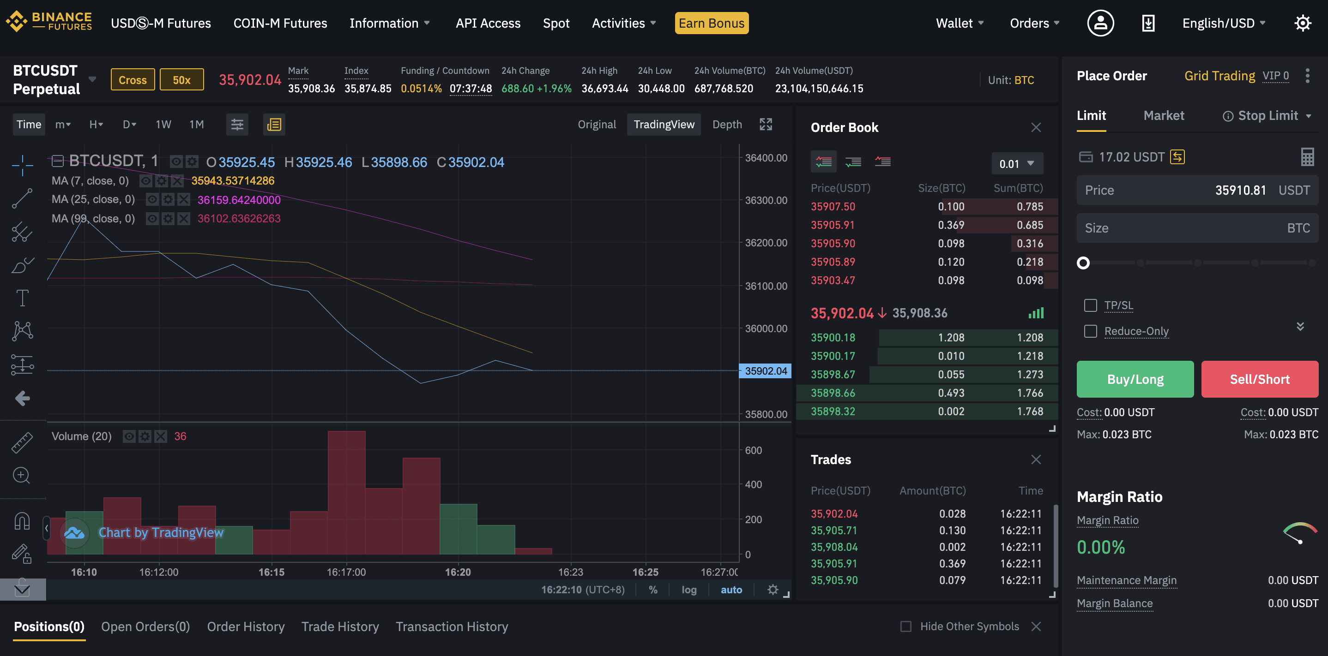The height and width of the screenshot is (656, 1328).
Task: Open chart indicator settings sliders icon
Action: pyautogui.click(x=237, y=124)
